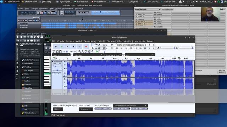Open the playback device dropdown in Audacity
The image size is (227, 127).
click(x=140, y=55)
